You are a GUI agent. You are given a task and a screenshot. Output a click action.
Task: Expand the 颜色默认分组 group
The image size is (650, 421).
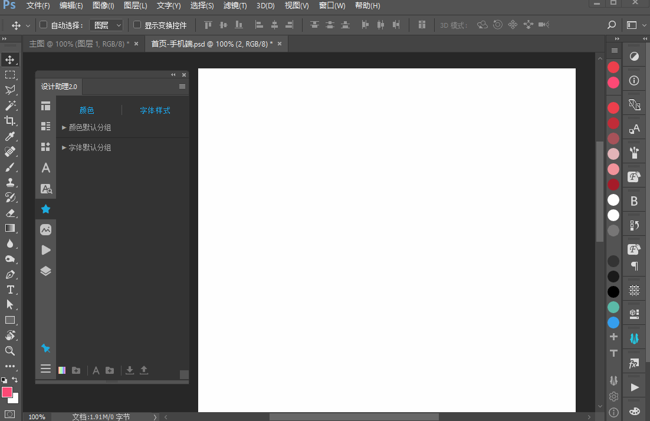coord(64,127)
